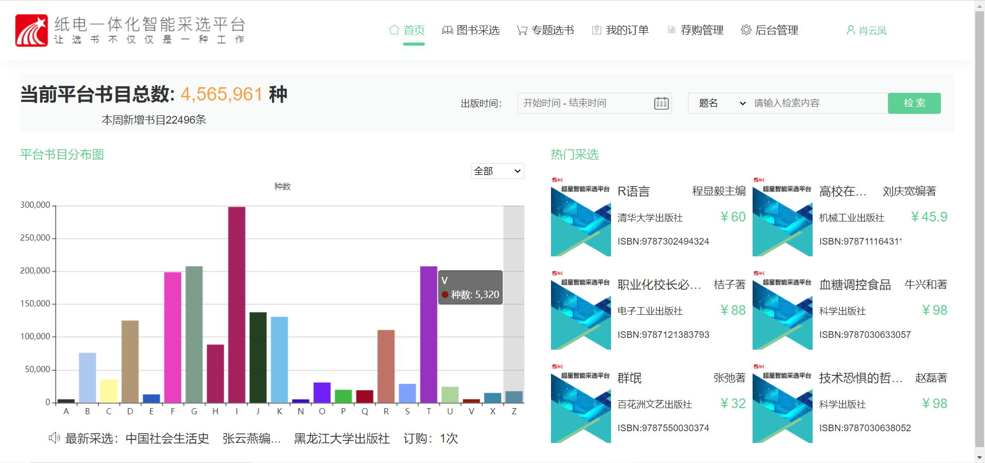The width and height of the screenshot is (985, 463).
Task: Open the 荐购管理 menu item
Action: click(701, 30)
